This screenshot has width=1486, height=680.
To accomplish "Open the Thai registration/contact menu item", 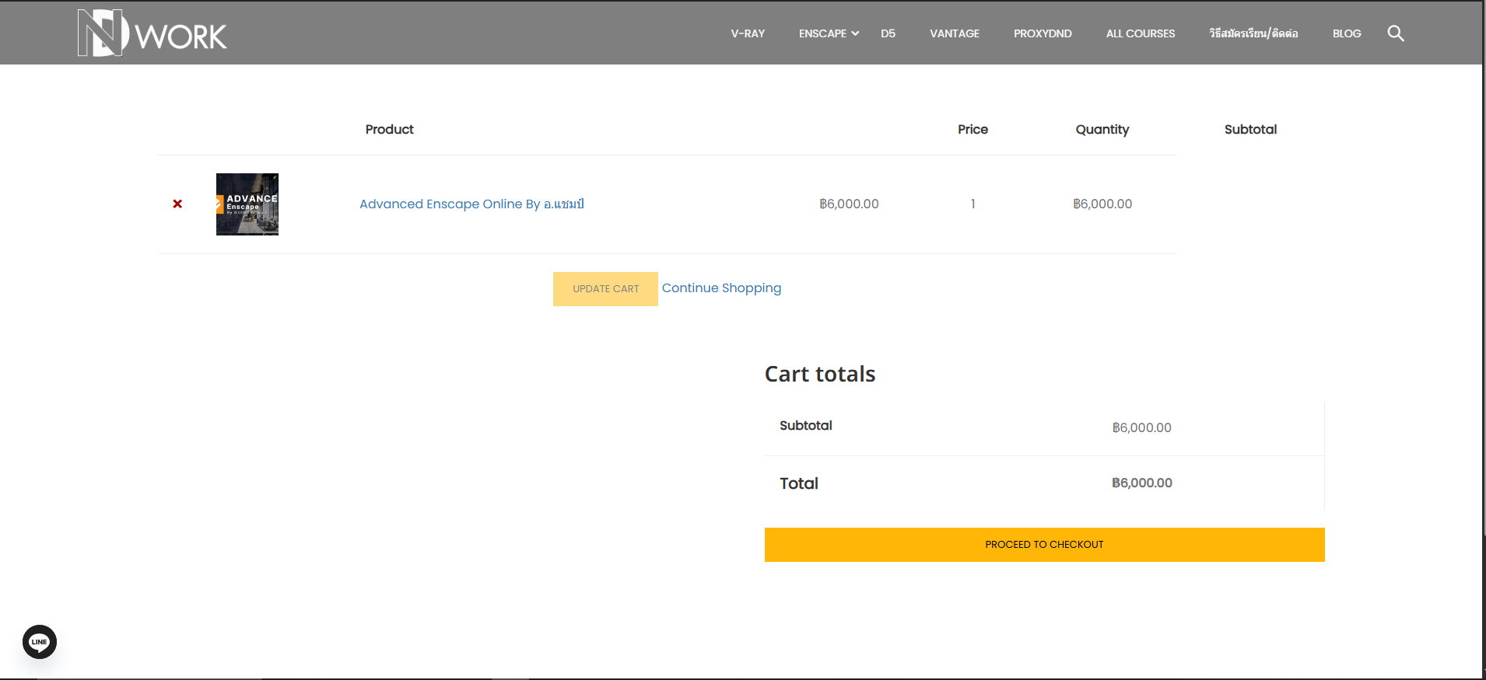I will (1253, 33).
